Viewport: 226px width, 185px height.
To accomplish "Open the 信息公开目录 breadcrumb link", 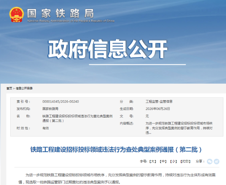I will (24, 88).
